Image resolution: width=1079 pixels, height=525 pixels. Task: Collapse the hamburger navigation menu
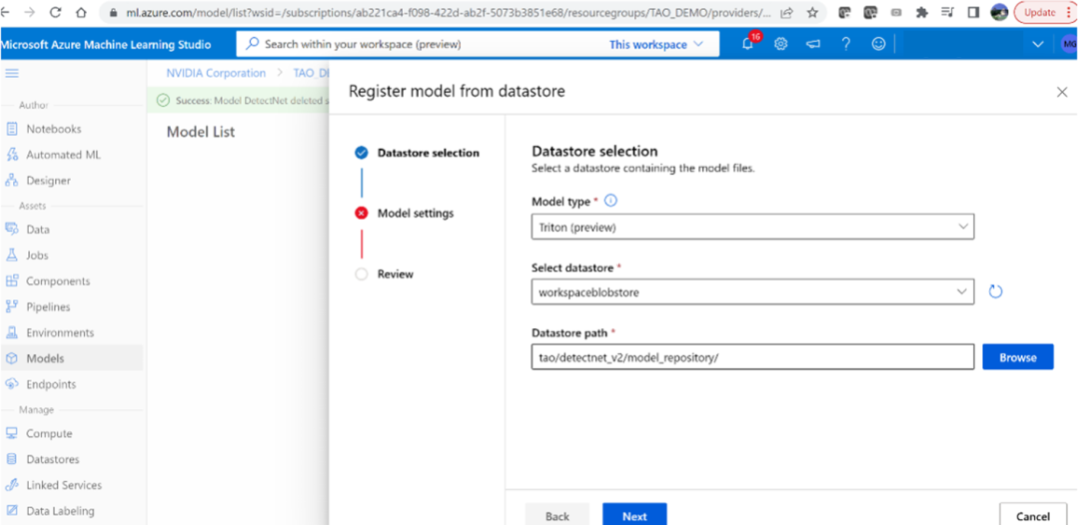click(x=12, y=74)
